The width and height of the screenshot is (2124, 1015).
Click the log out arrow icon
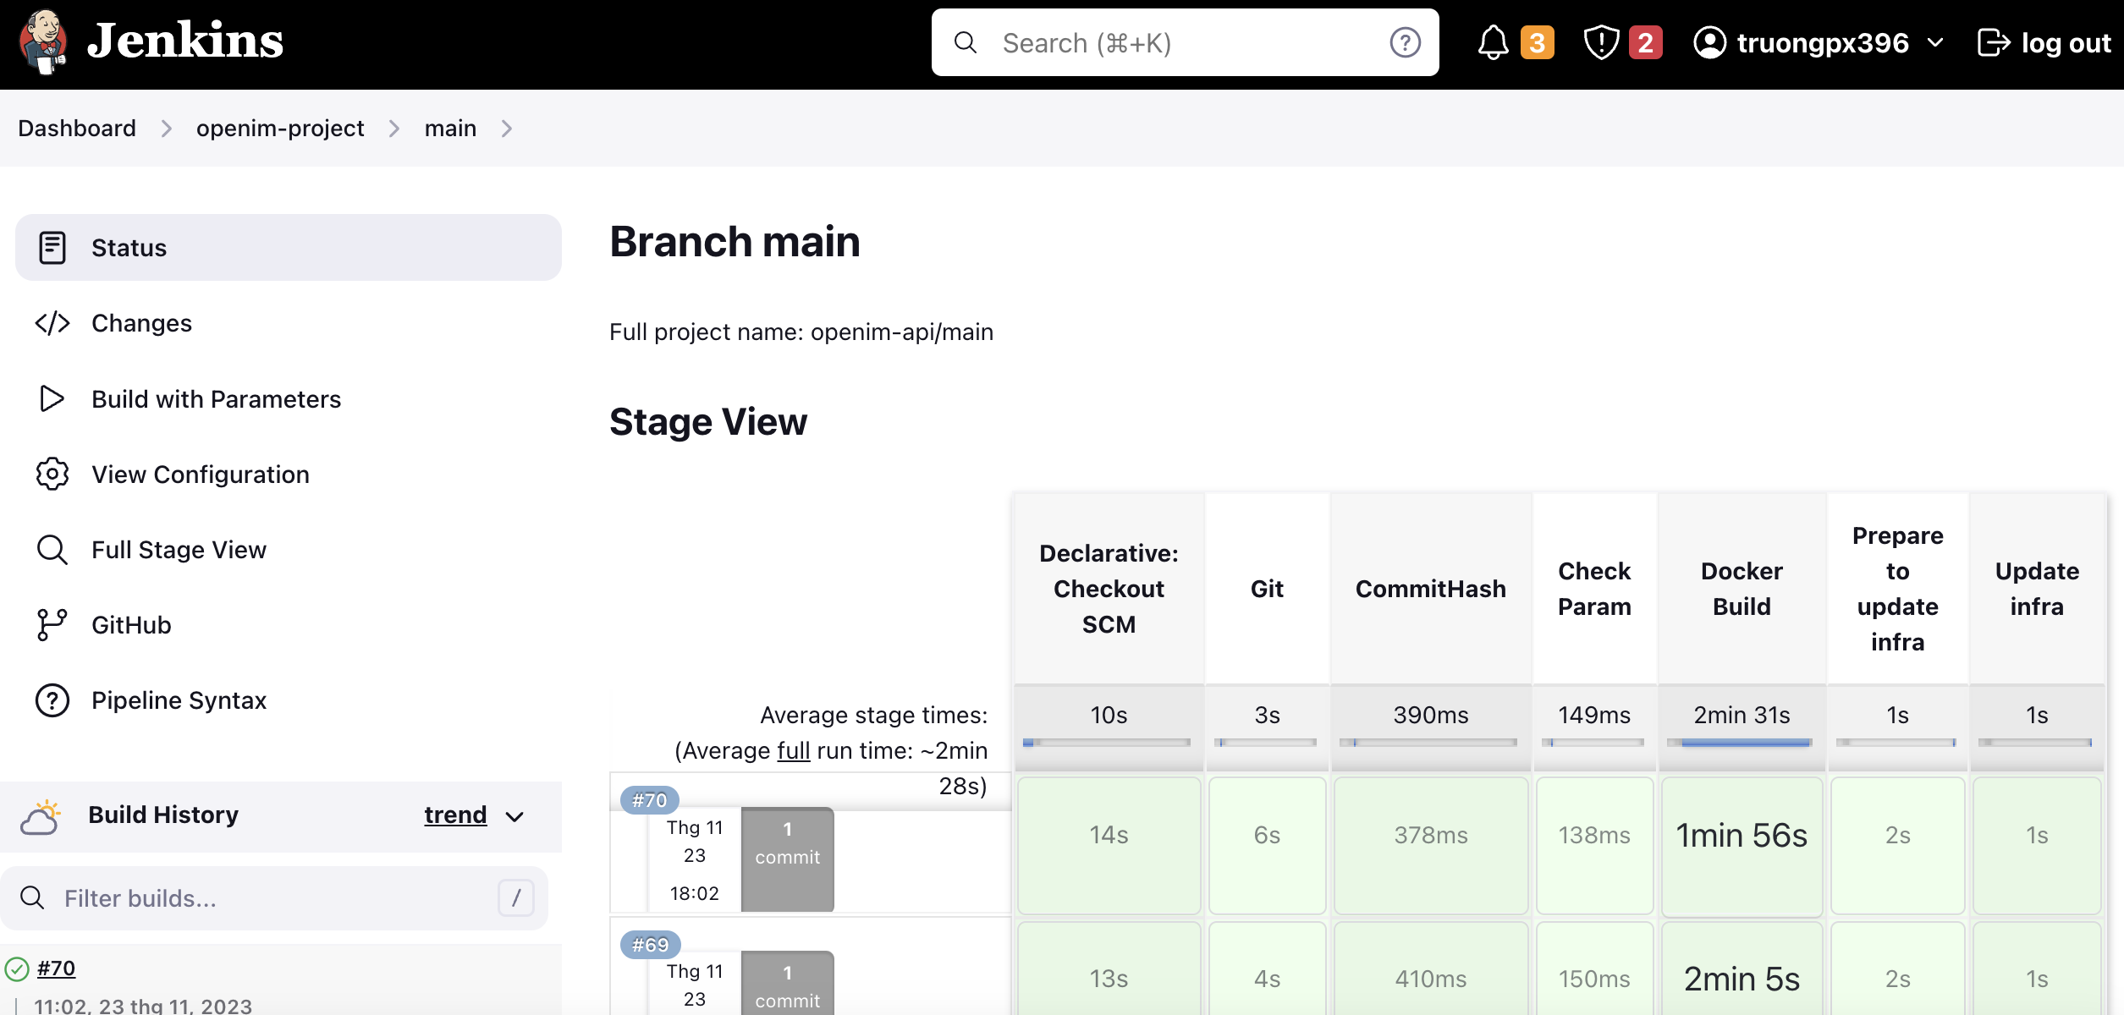click(1993, 42)
